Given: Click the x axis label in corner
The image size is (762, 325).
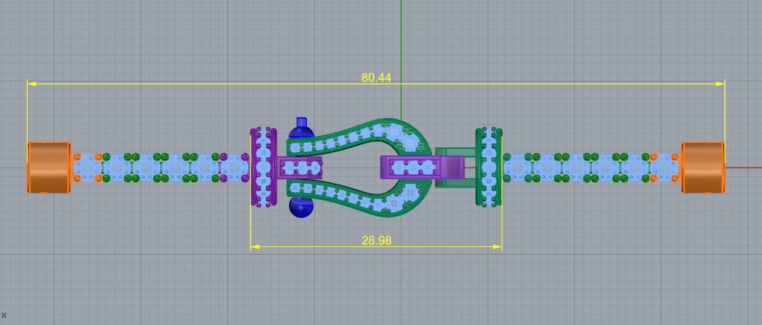Looking at the screenshot, I should pyautogui.click(x=4, y=315).
